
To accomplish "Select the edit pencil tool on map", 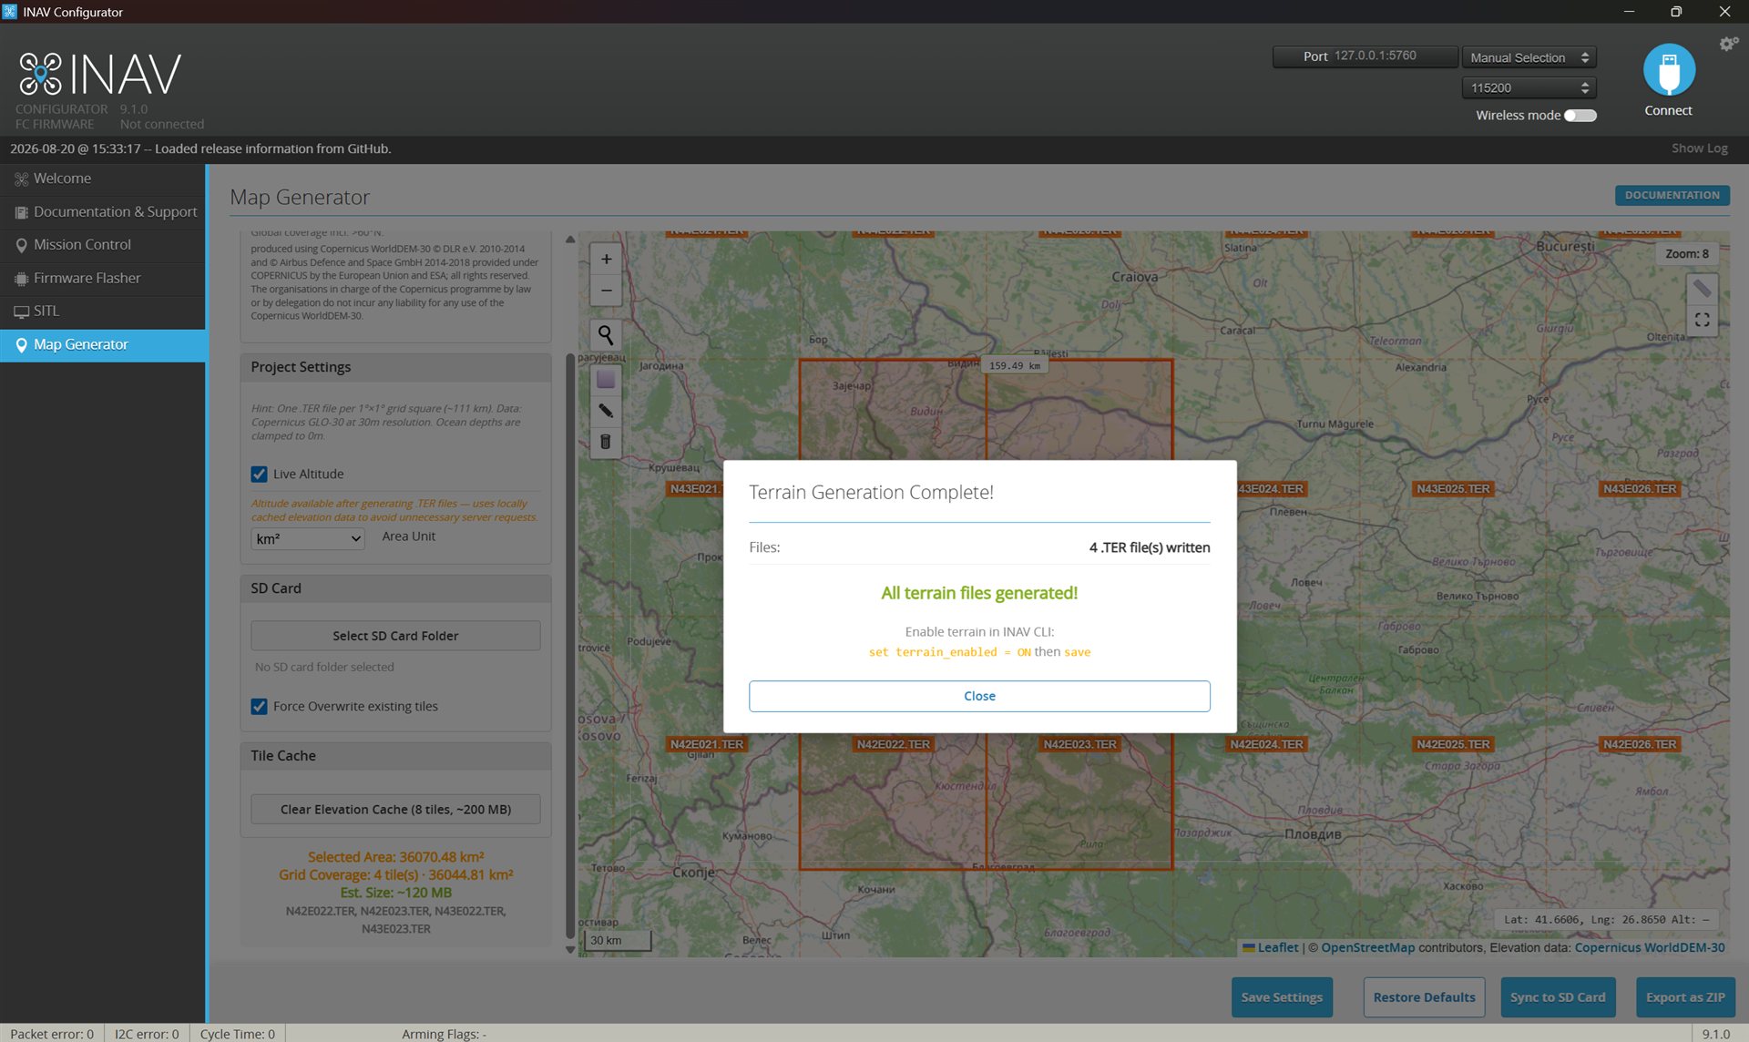I will 606,411.
